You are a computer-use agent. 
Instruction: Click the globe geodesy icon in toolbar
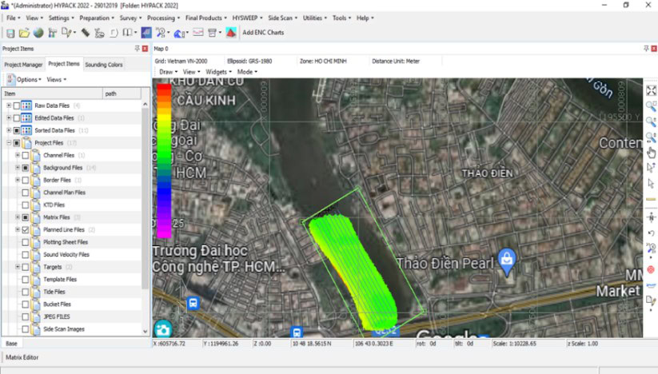[x=38, y=33]
